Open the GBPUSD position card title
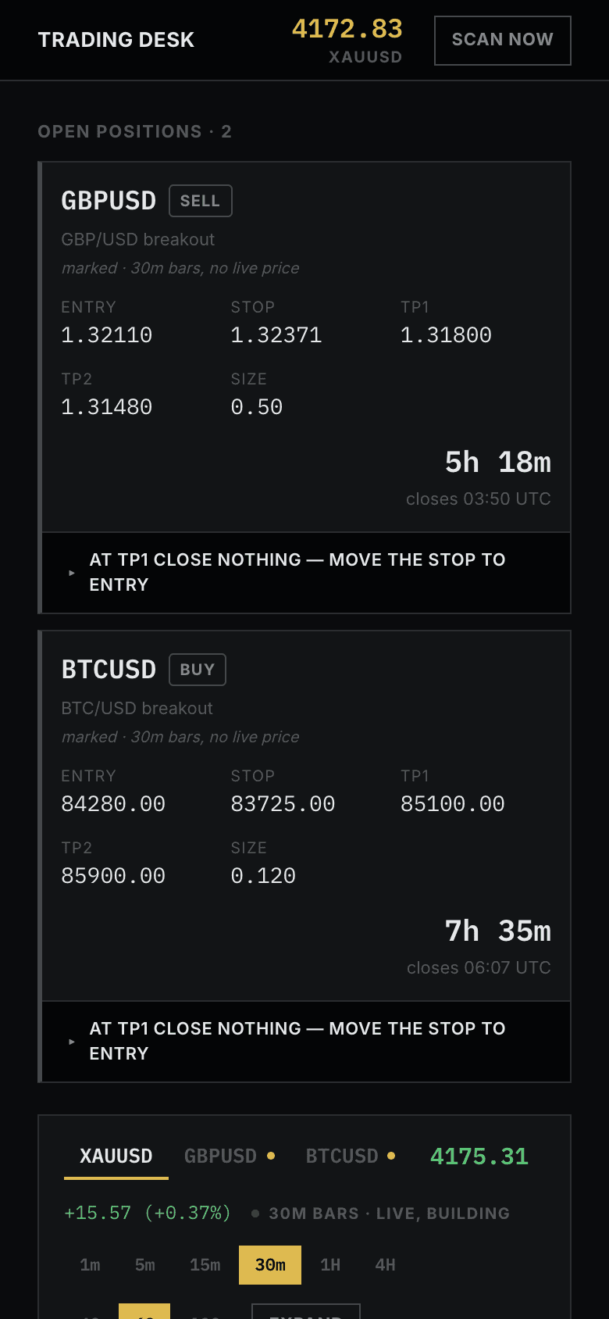The height and width of the screenshot is (1319, 609). (x=109, y=201)
